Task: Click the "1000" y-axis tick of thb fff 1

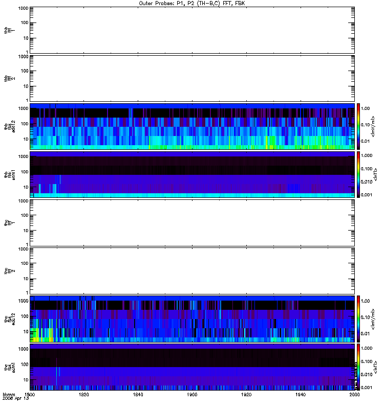Action: pos(23,8)
